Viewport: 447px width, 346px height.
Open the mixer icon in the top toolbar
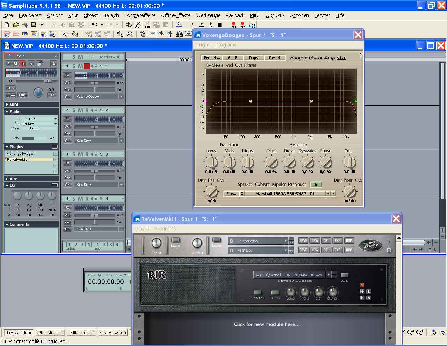[x=252, y=25]
